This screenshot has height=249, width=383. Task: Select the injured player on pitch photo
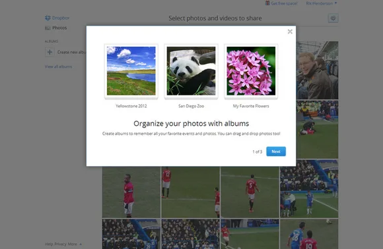tap(317, 130)
